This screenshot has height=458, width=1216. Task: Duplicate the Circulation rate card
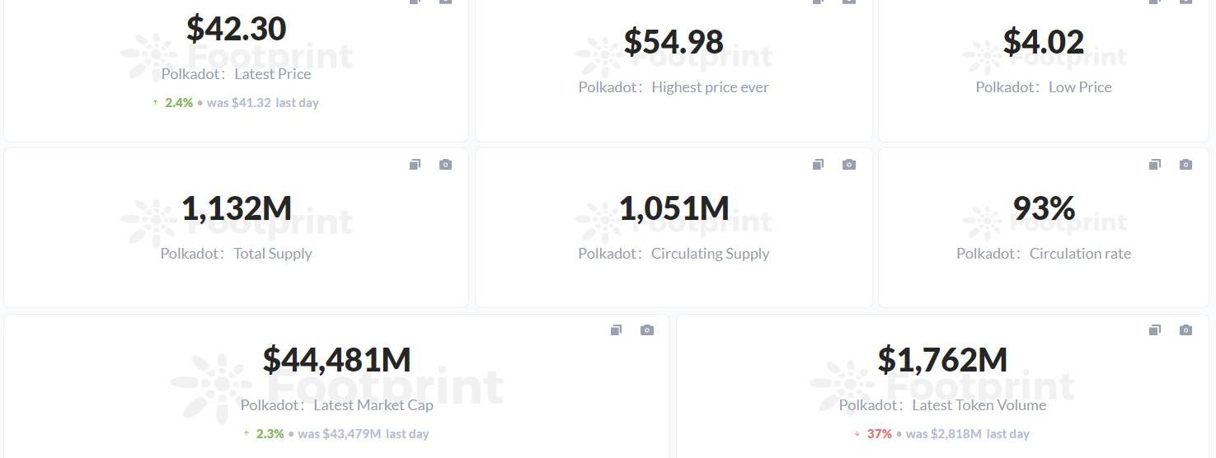(1154, 165)
